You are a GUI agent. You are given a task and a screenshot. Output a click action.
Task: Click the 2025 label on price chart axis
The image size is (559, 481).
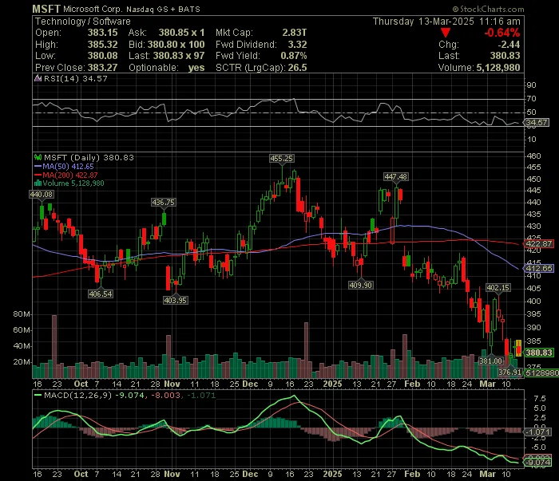click(332, 384)
